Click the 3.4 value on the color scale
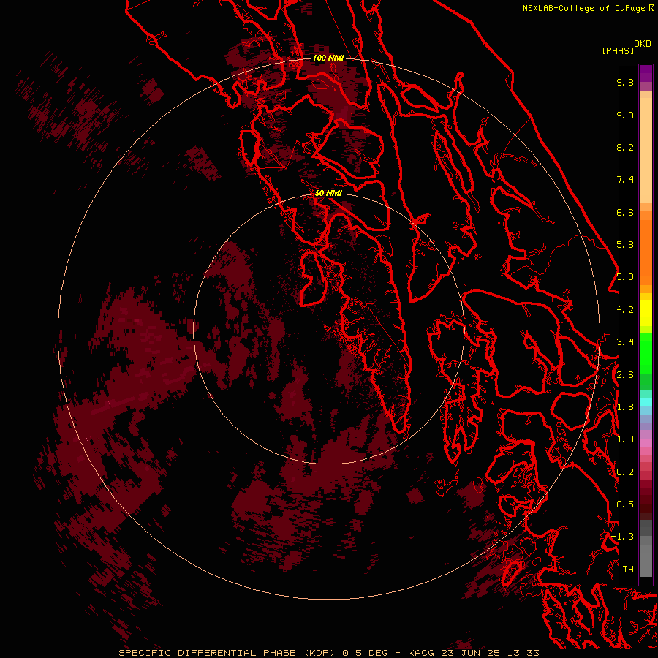The image size is (658, 658). pyautogui.click(x=625, y=342)
